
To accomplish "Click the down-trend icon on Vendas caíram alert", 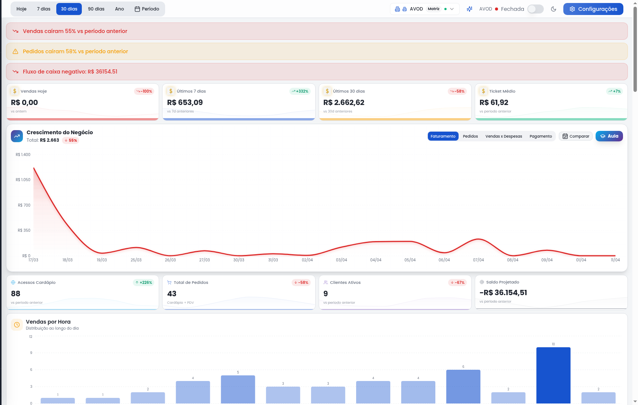I will (15, 31).
